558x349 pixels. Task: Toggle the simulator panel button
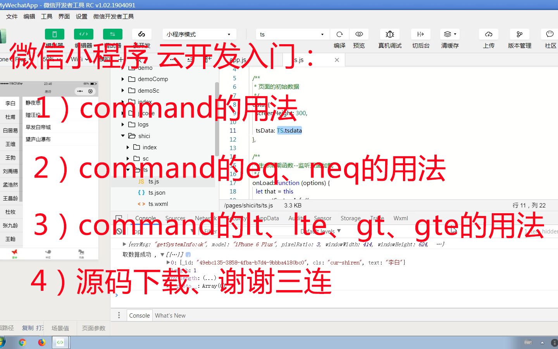tap(55, 34)
